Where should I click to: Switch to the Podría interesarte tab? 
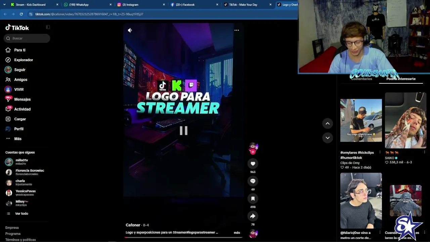pos(401,79)
